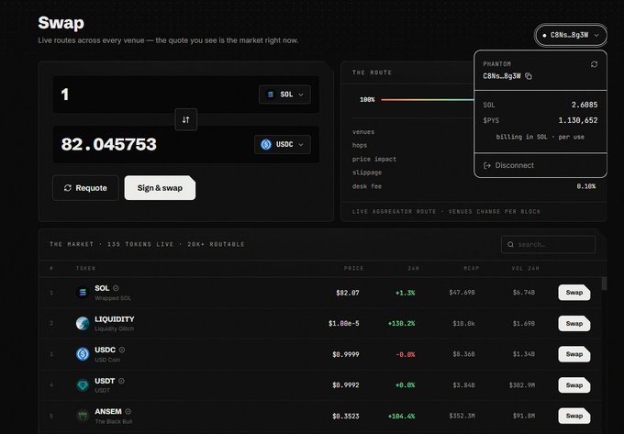Click the market table scrollbar thumb
The image size is (624, 434).
click(x=604, y=284)
